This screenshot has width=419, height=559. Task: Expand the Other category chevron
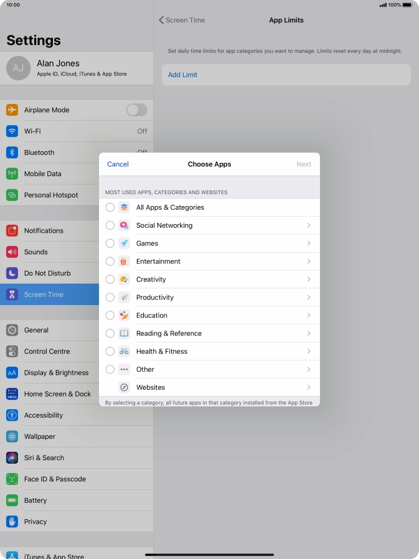point(309,369)
